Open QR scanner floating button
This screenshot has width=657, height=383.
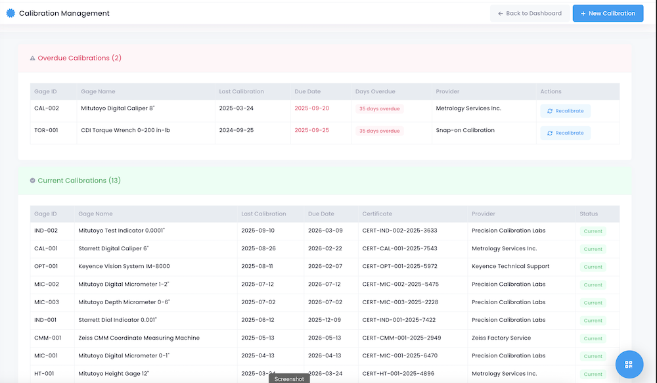click(629, 364)
